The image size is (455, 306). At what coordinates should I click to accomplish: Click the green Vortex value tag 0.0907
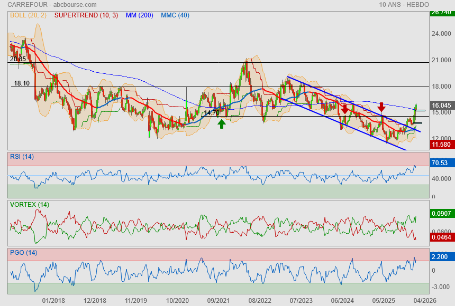click(441, 214)
